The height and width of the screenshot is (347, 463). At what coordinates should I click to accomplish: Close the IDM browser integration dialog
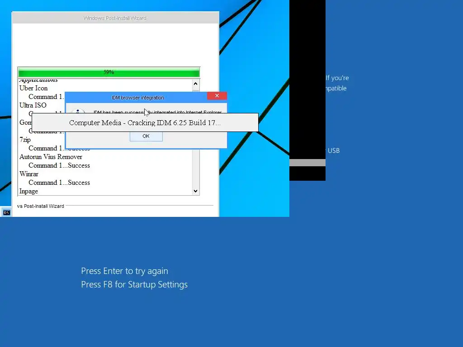217,96
